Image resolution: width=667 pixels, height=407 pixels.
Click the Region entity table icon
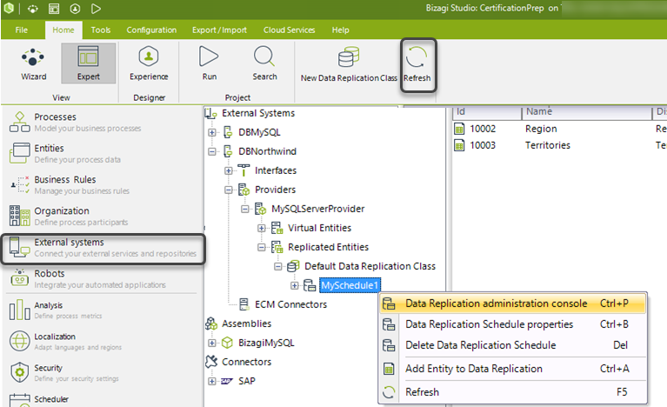tap(459, 129)
